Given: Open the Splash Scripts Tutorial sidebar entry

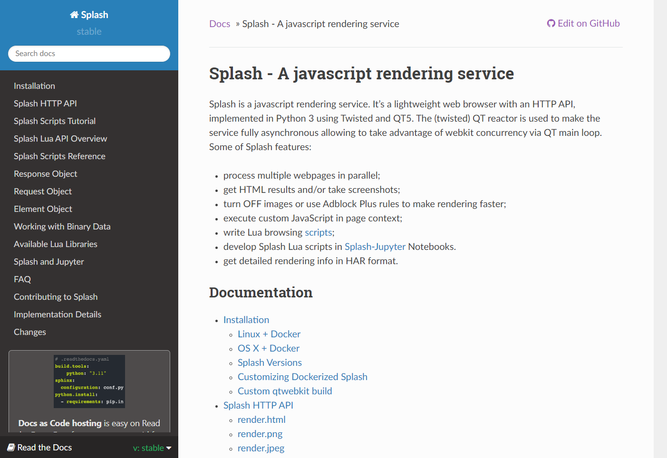Looking at the screenshot, I should point(54,121).
